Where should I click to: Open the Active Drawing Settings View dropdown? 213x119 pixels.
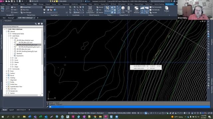point(23,26)
